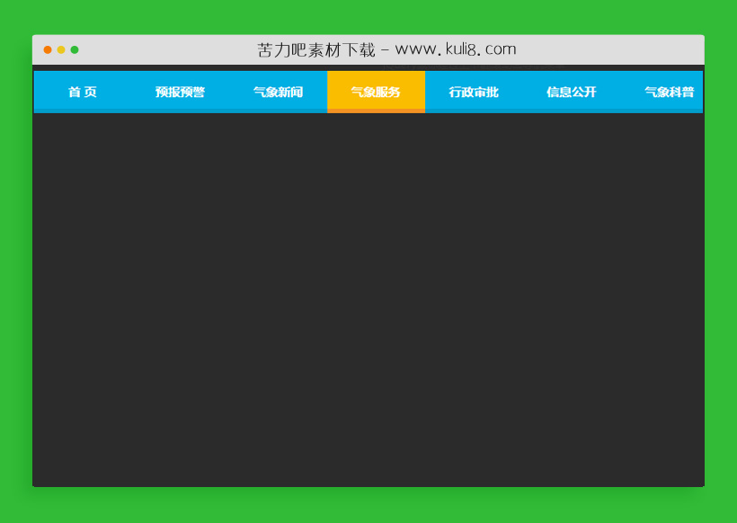
Task: Click the blue underline strip beneath 预报预警
Action: 180,111
